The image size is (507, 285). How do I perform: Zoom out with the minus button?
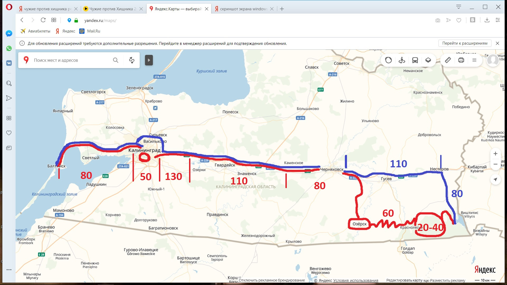[x=495, y=164]
